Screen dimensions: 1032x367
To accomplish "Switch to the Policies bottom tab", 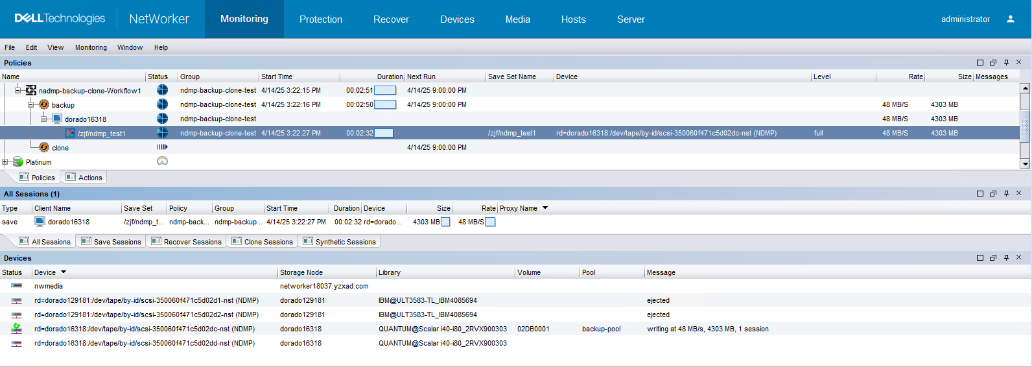I will click(37, 177).
